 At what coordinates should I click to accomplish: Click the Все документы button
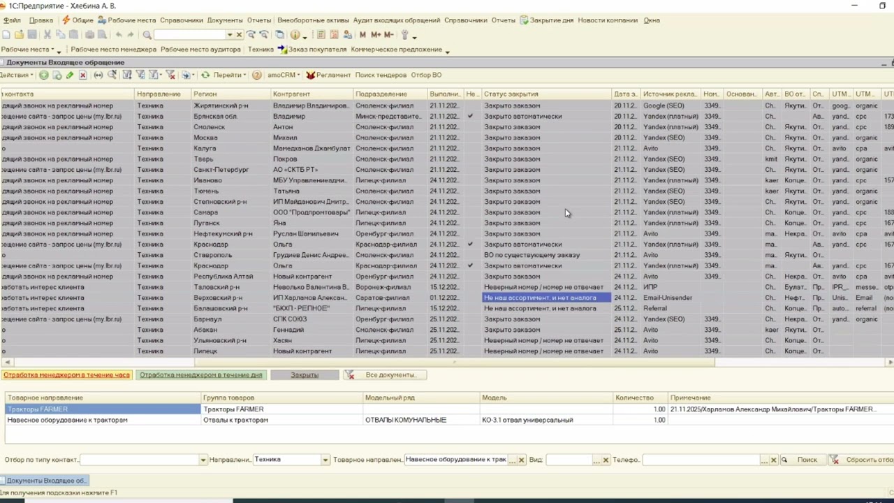pyautogui.click(x=385, y=375)
